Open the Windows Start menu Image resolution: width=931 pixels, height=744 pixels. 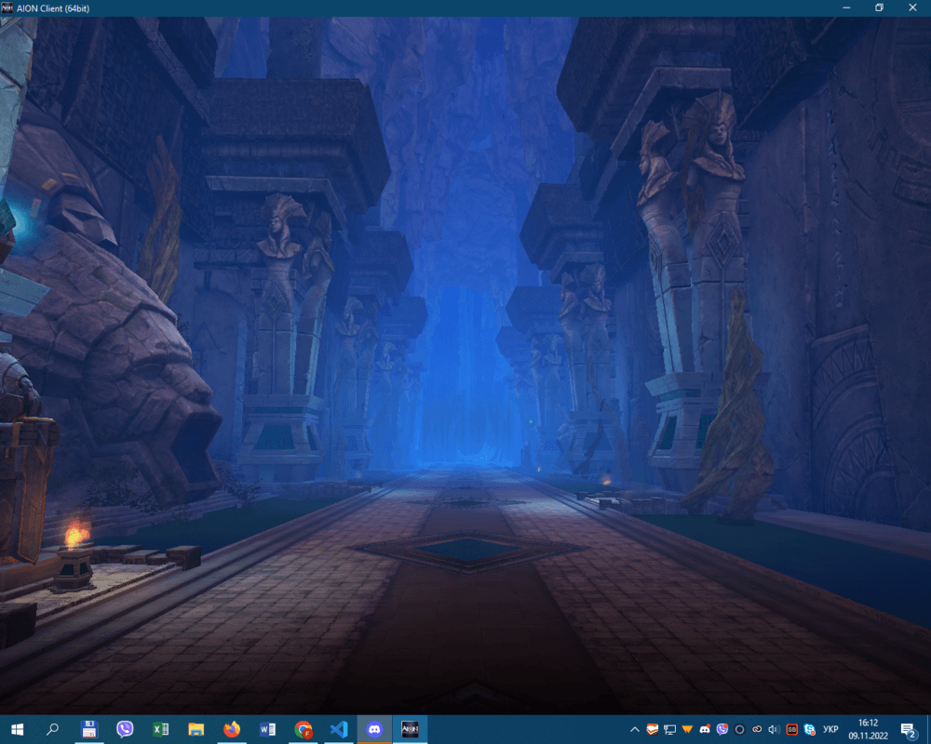pos(17,729)
